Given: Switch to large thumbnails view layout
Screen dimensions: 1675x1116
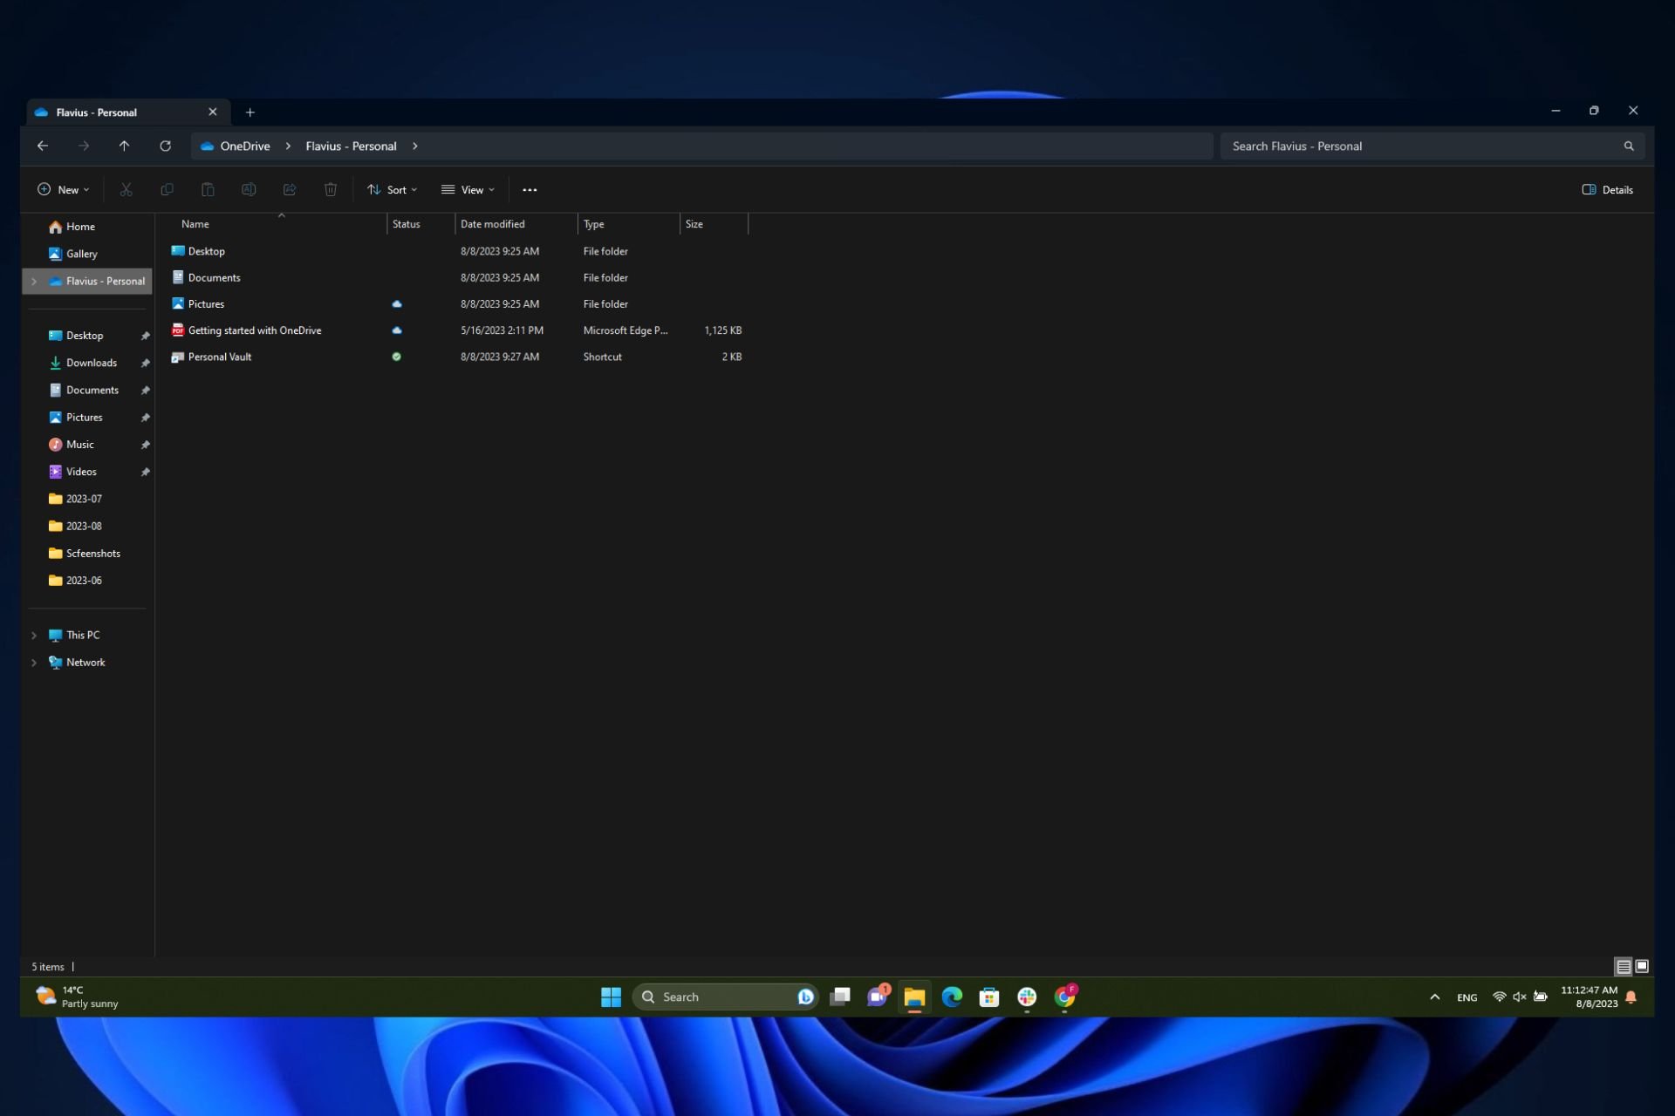Looking at the screenshot, I should [1642, 966].
